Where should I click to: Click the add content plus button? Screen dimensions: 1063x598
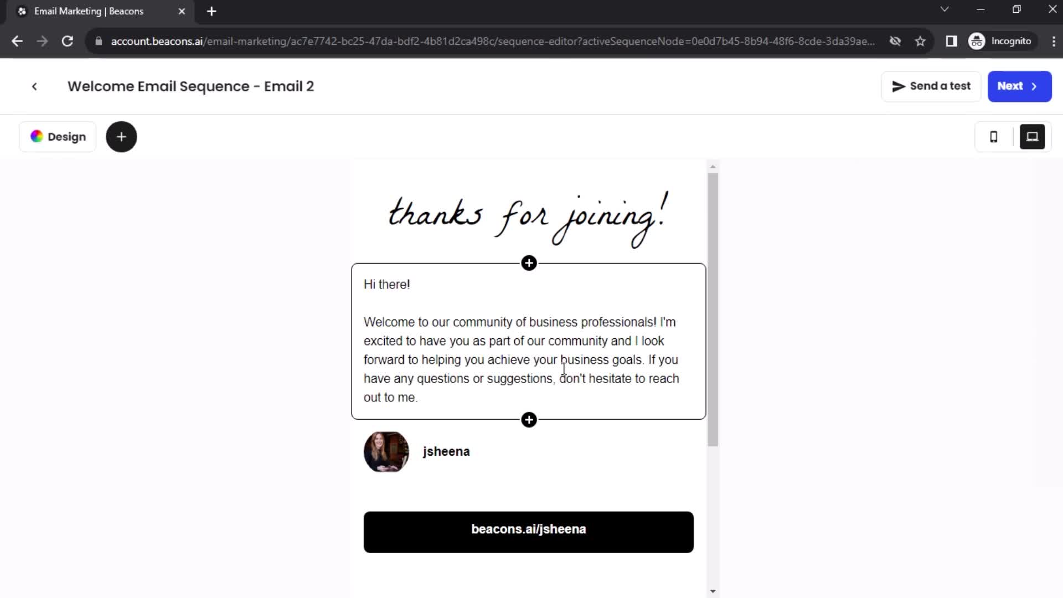coord(121,137)
